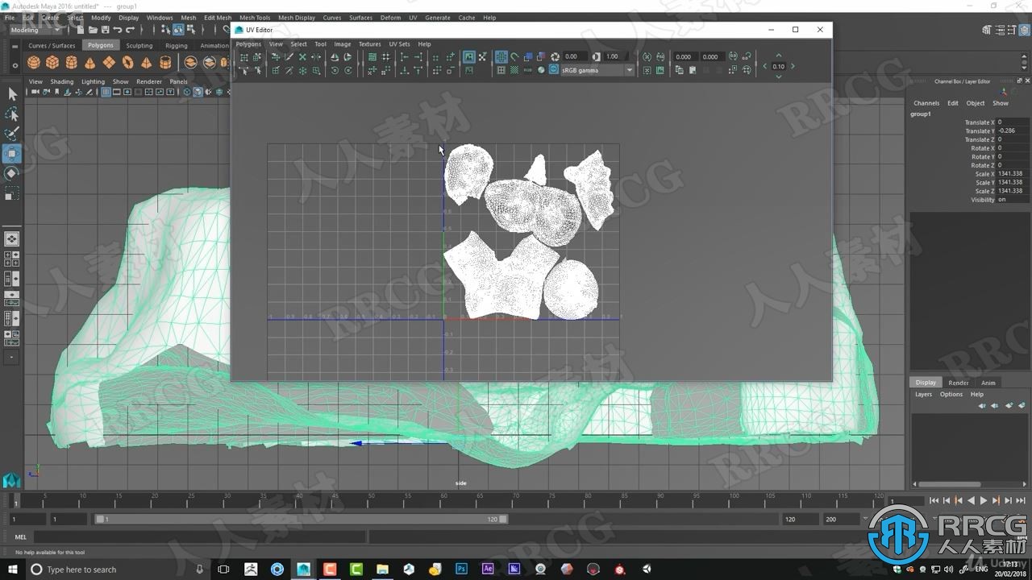
Task: Click the left chevron beside 0.10
Action: click(765, 66)
